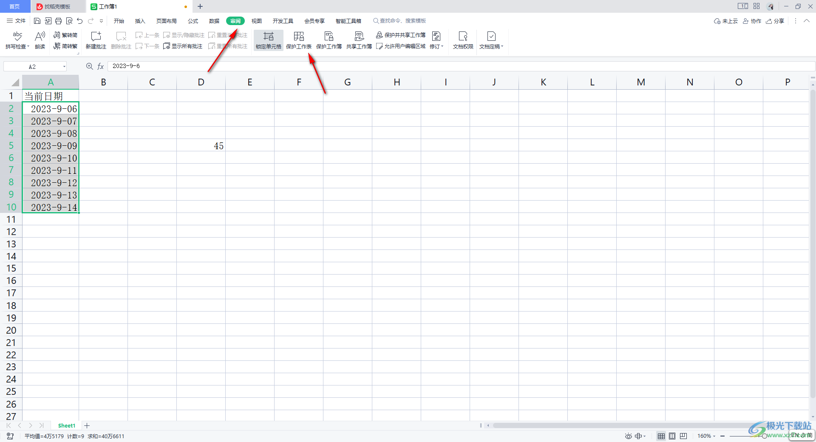Open the 智能工具箱 tab
Image resolution: width=816 pixels, height=442 pixels.
click(x=348, y=21)
